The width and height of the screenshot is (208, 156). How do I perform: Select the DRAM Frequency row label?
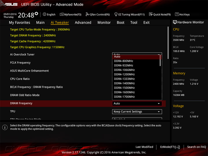tap(21, 103)
